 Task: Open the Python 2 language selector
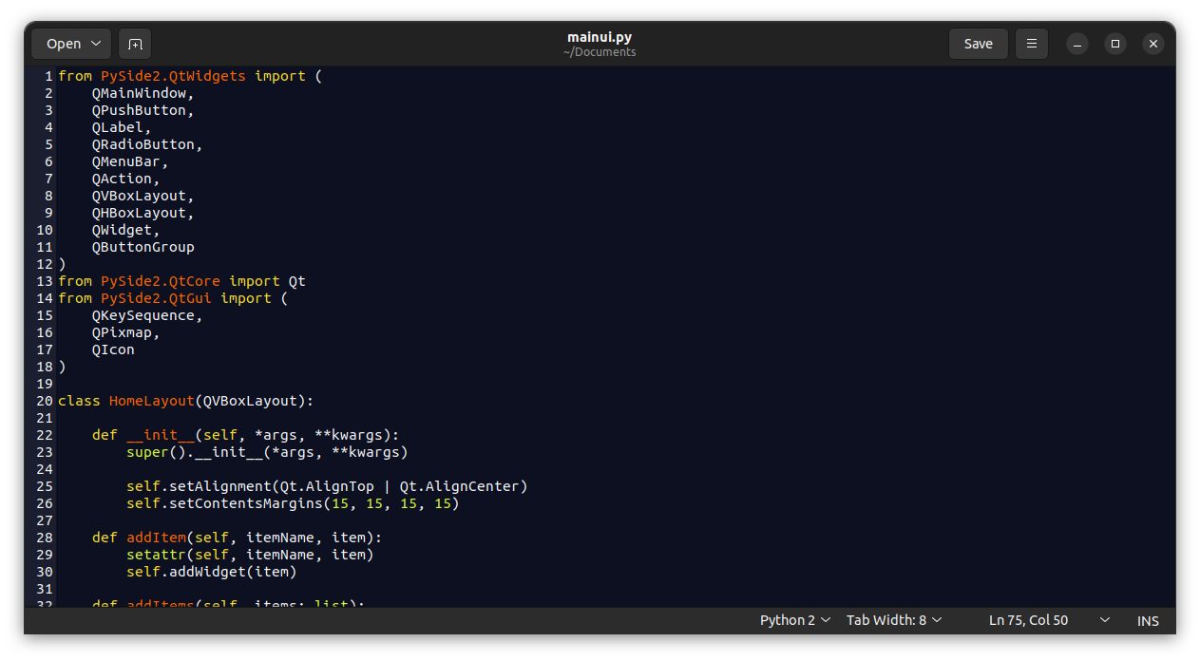(x=794, y=619)
